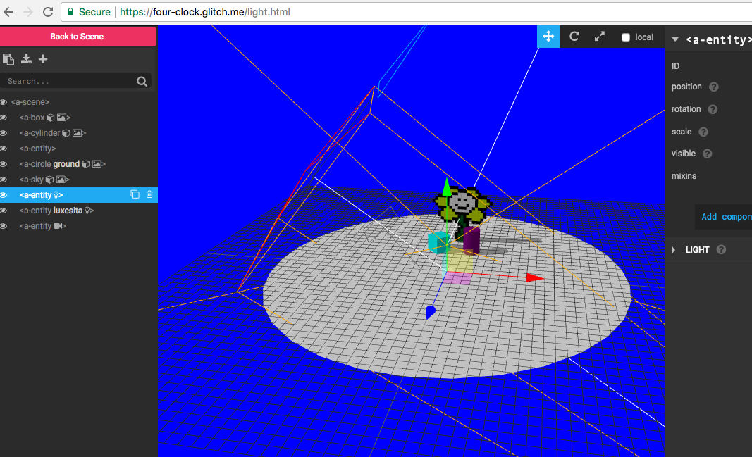The width and height of the screenshot is (752, 457).
Task: Activate the scale gizmo tool
Action: coord(600,37)
